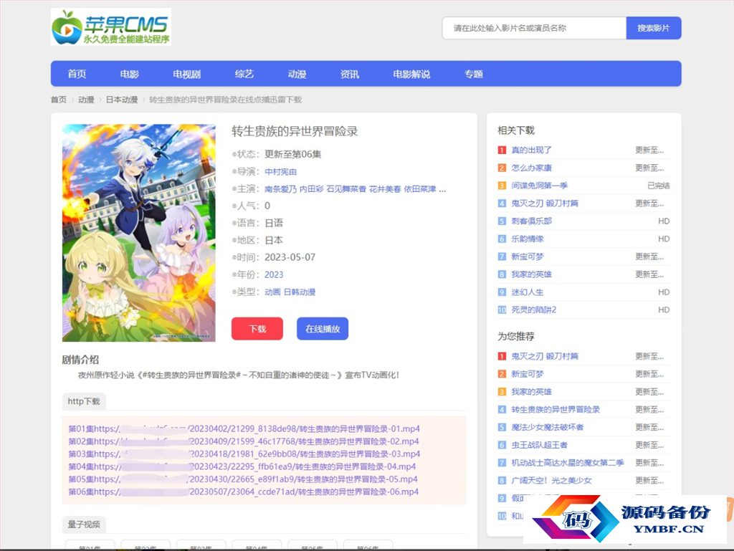Open 迷幻人生 in 相关下载
This screenshot has width=734, height=551.
(528, 292)
